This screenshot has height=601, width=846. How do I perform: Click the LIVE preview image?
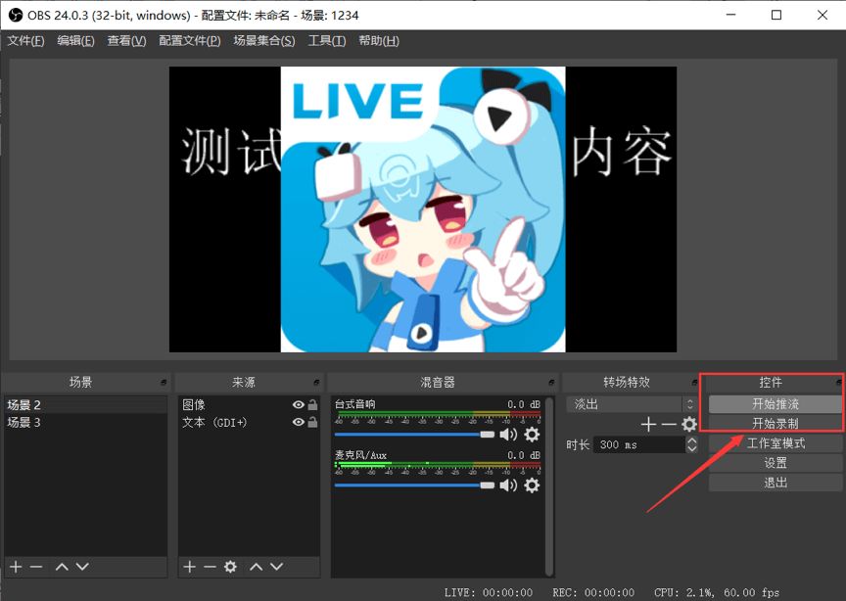click(x=423, y=209)
